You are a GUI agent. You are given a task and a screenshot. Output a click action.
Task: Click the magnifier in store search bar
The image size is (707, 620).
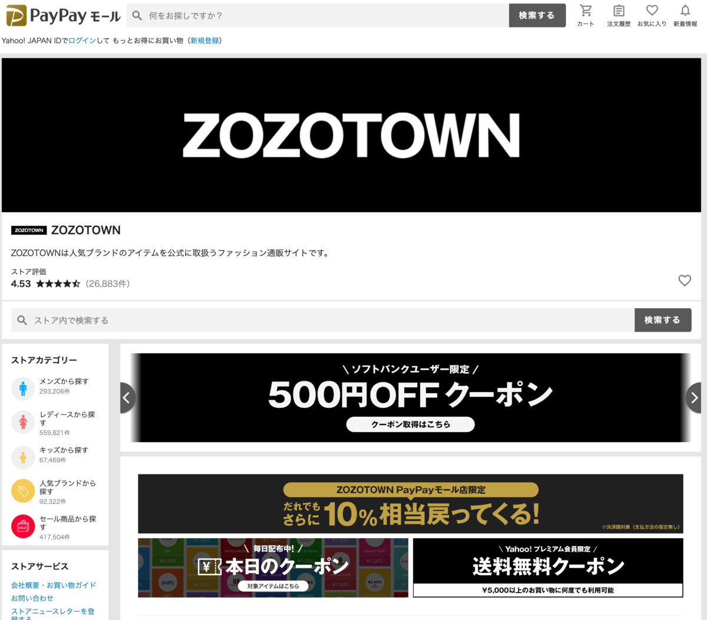22,320
